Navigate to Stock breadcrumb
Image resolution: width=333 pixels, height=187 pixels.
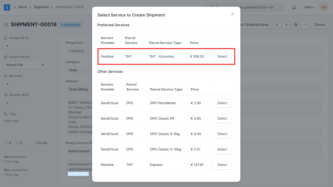(22, 7)
